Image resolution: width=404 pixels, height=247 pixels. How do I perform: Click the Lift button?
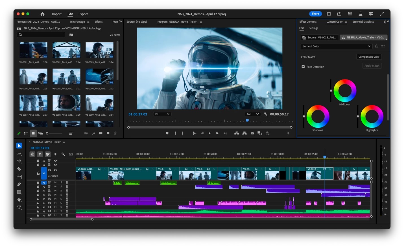[237, 133]
